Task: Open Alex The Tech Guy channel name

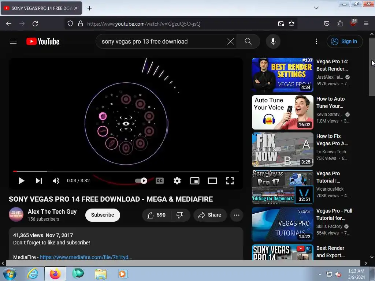Action: point(52,211)
